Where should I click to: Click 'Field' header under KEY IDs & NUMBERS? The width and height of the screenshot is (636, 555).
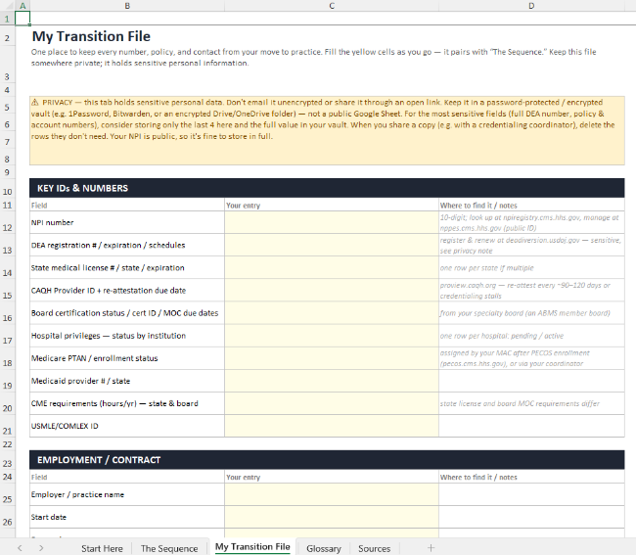coord(127,205)
